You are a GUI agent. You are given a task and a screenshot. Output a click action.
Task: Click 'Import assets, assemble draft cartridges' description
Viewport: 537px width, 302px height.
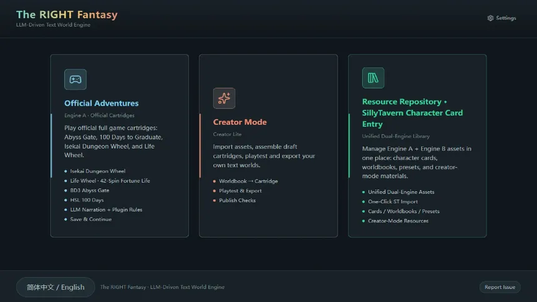264,156
